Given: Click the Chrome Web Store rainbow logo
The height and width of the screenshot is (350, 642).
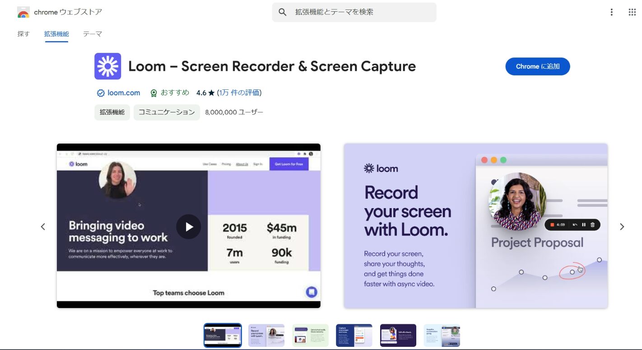Looking at the screenshot, I should pos(23,12).
